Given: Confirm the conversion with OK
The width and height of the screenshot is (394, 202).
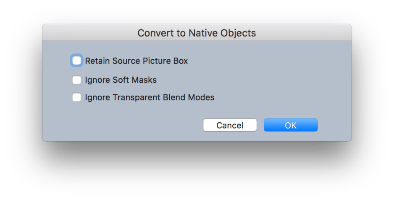Looking at the screenshot, I should coord(290,125).
